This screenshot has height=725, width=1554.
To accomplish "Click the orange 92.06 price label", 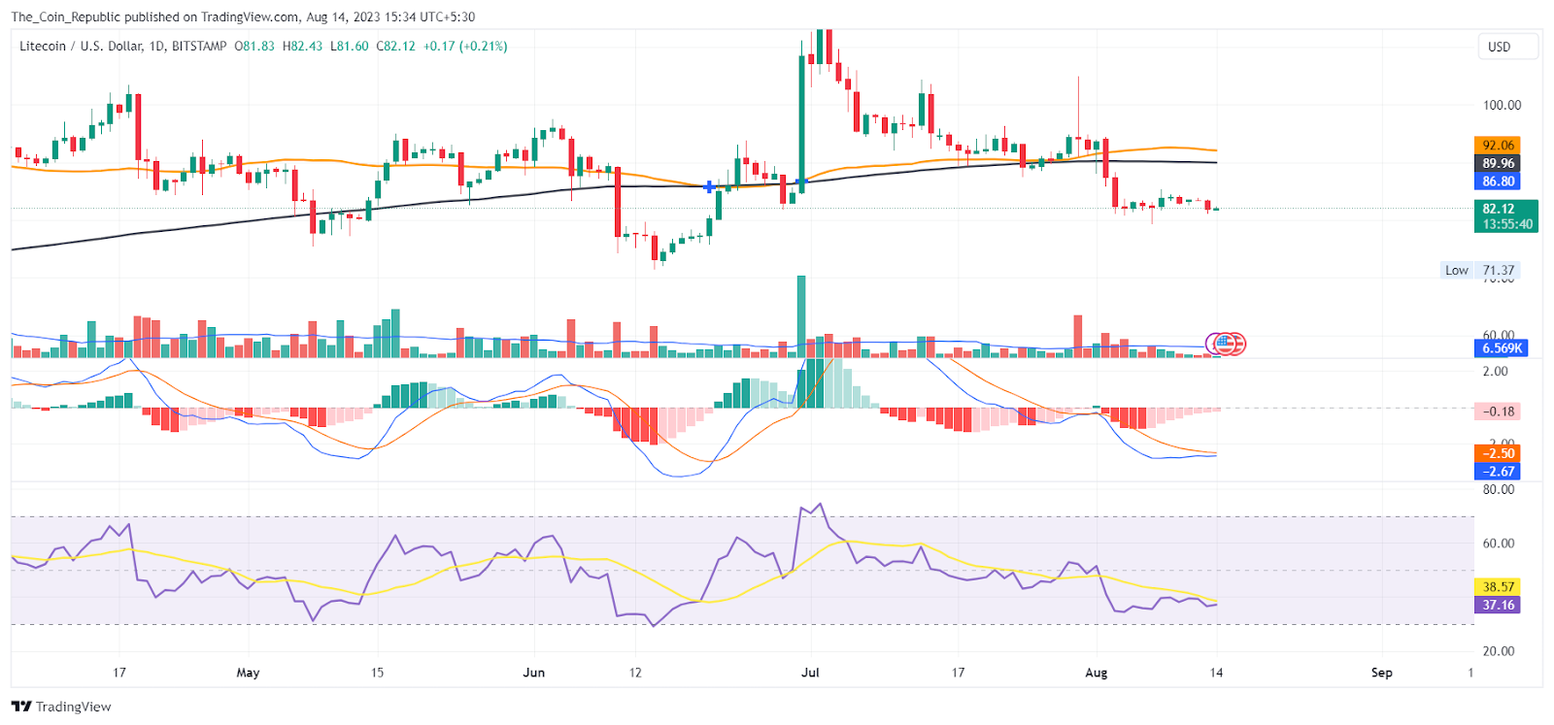I will point(1498,146).
